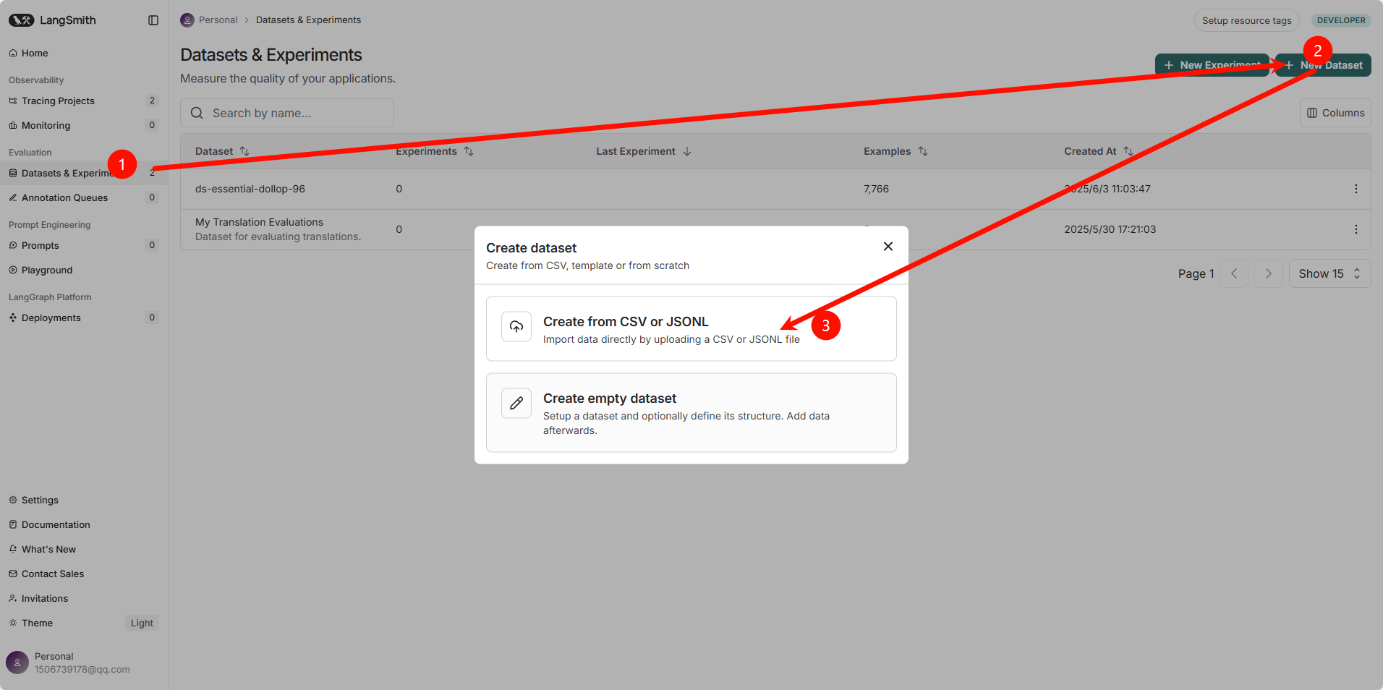Click the Home house icon
Viewport: 1383px width, 690px height.
coord(13,53)
